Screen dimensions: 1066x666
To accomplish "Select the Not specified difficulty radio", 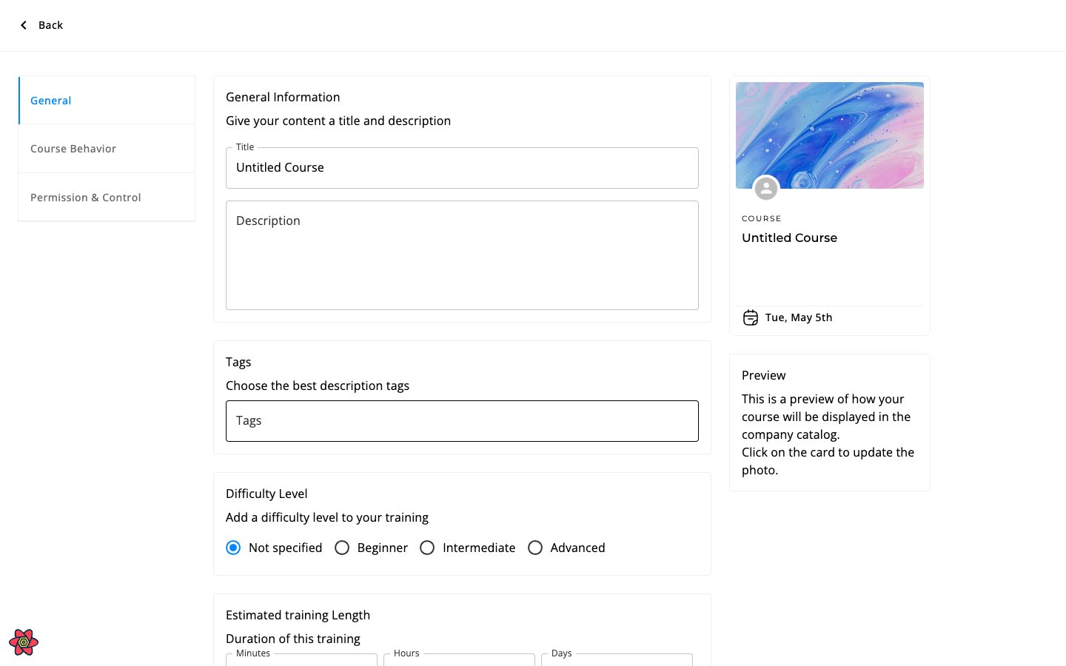I will click(233, 548).
